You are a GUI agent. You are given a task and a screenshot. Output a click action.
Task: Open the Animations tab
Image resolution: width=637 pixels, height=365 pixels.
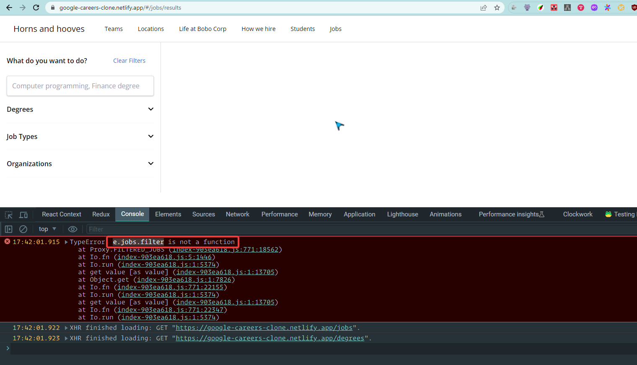pos(445,214)
